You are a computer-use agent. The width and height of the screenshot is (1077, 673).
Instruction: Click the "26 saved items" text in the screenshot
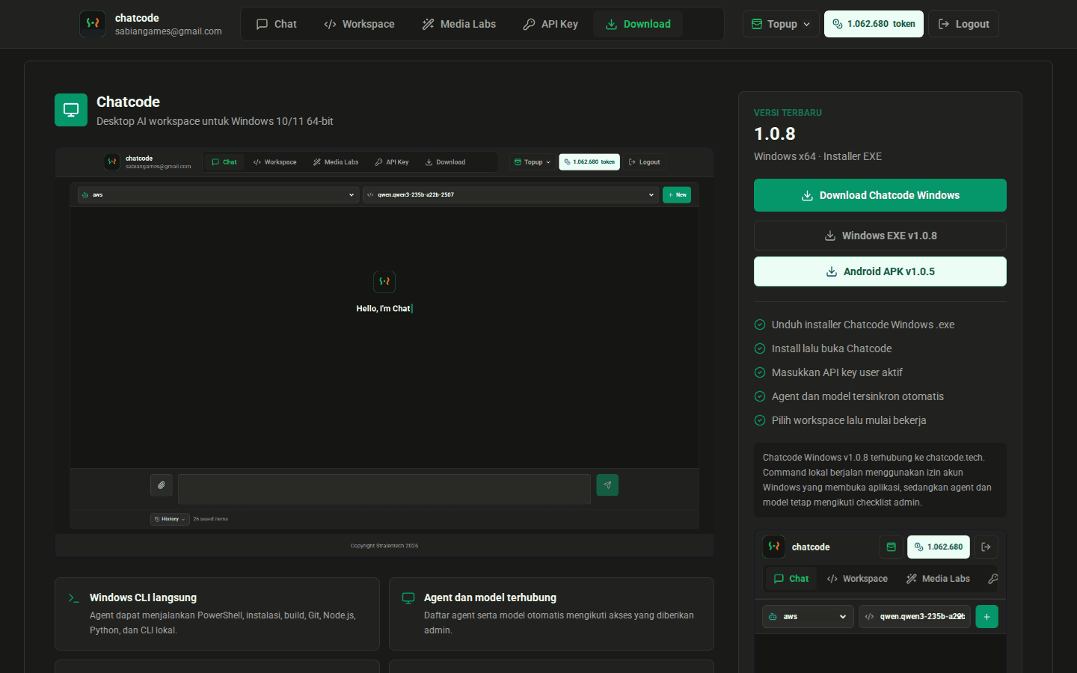tap(211, 519)
